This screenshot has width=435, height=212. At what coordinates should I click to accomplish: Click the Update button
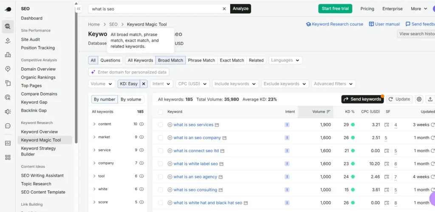coord(399,99)
